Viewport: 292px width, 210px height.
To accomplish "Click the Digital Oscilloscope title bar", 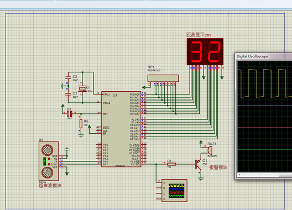I will pyautogui.click(x=263, y=56).
